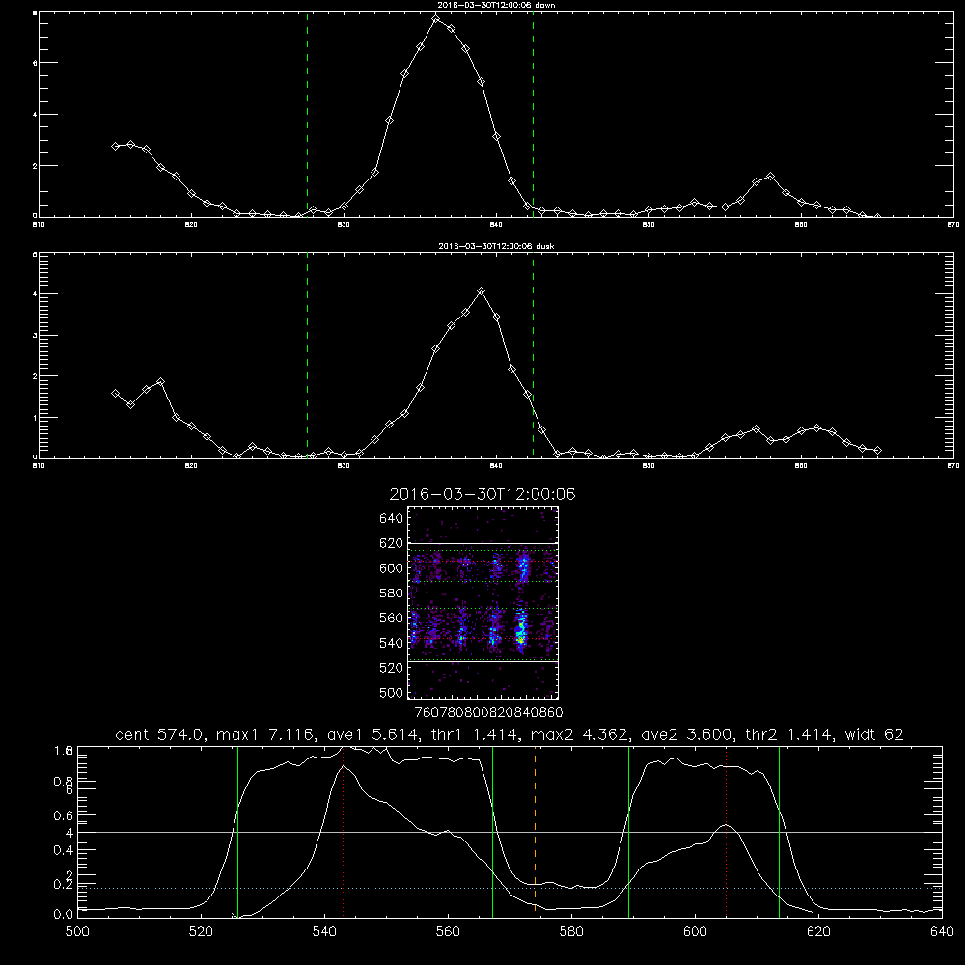Click x-axis label 580 of bottom plot
Screen dimensions: 965x965
(x=571, y=932)
